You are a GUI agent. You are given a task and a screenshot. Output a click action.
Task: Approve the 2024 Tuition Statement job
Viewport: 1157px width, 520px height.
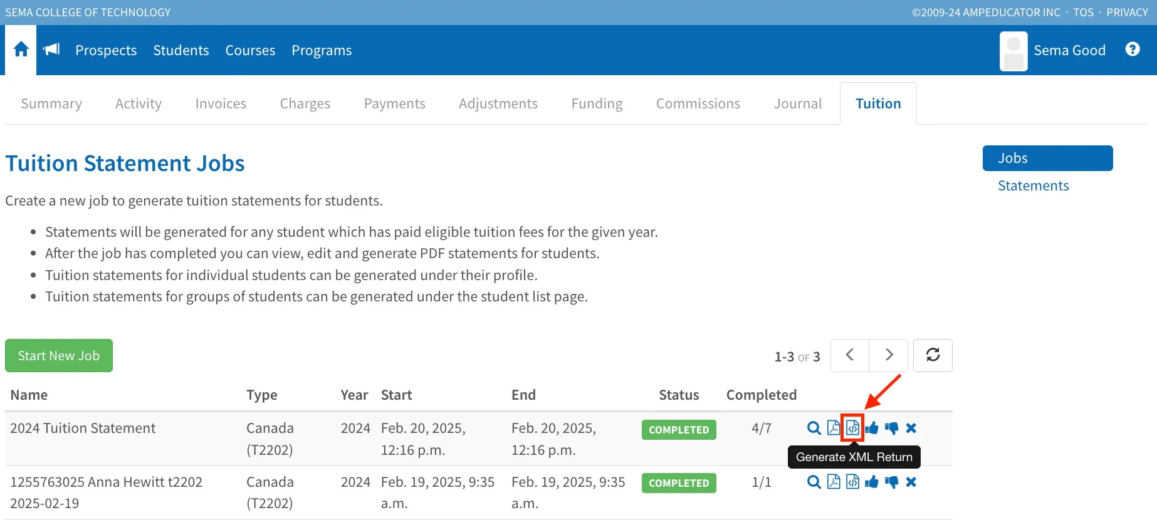(x=872, y=428)
